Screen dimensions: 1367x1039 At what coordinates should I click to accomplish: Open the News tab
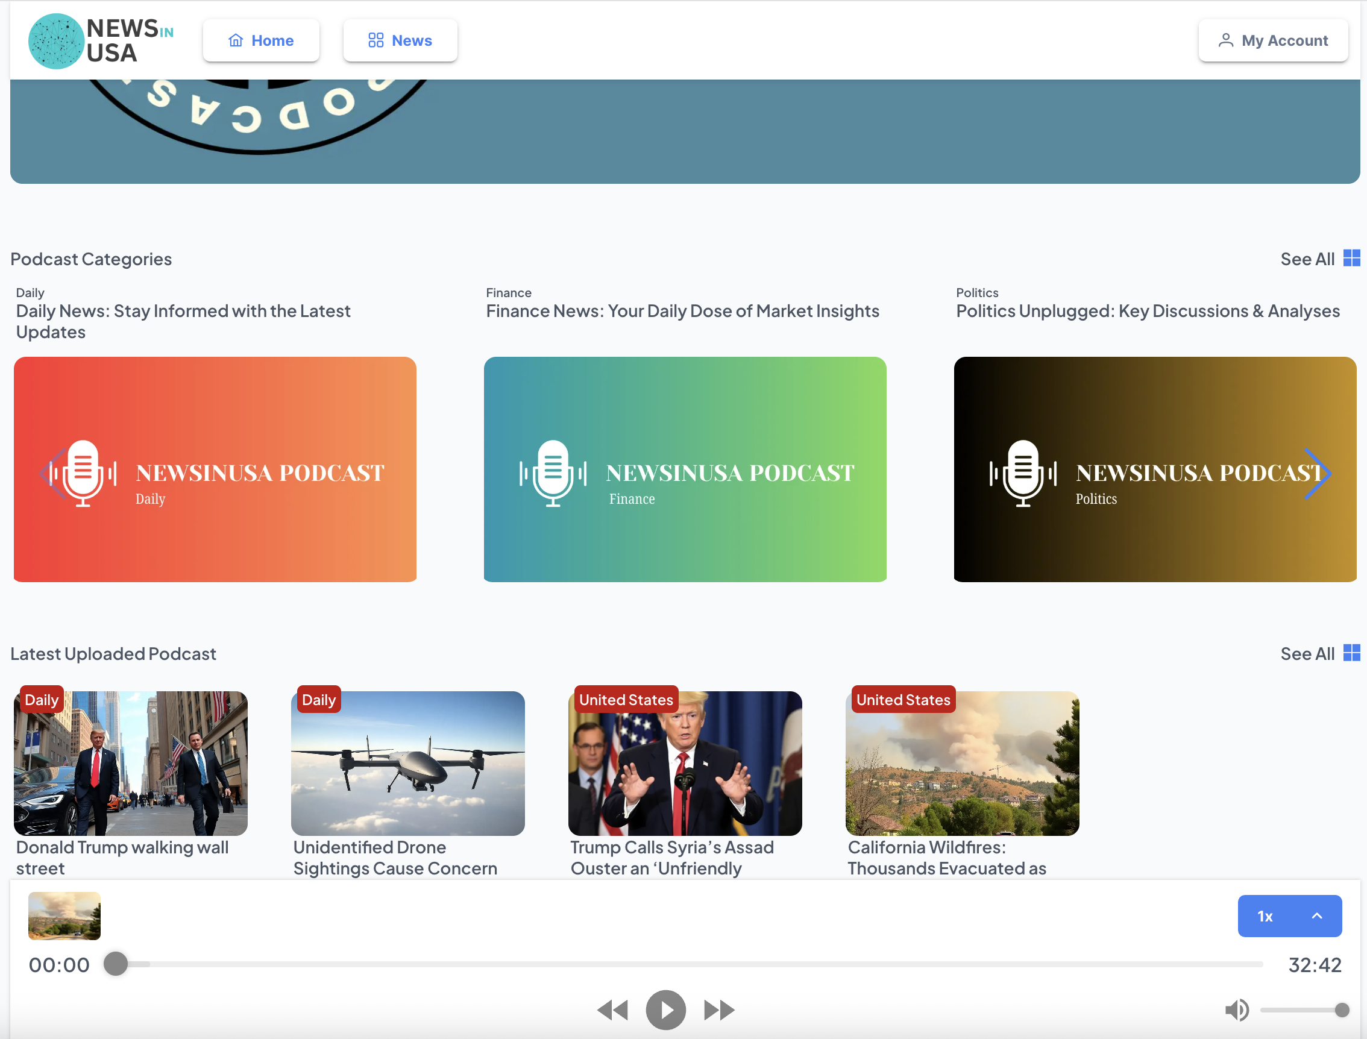click(400, 41)
